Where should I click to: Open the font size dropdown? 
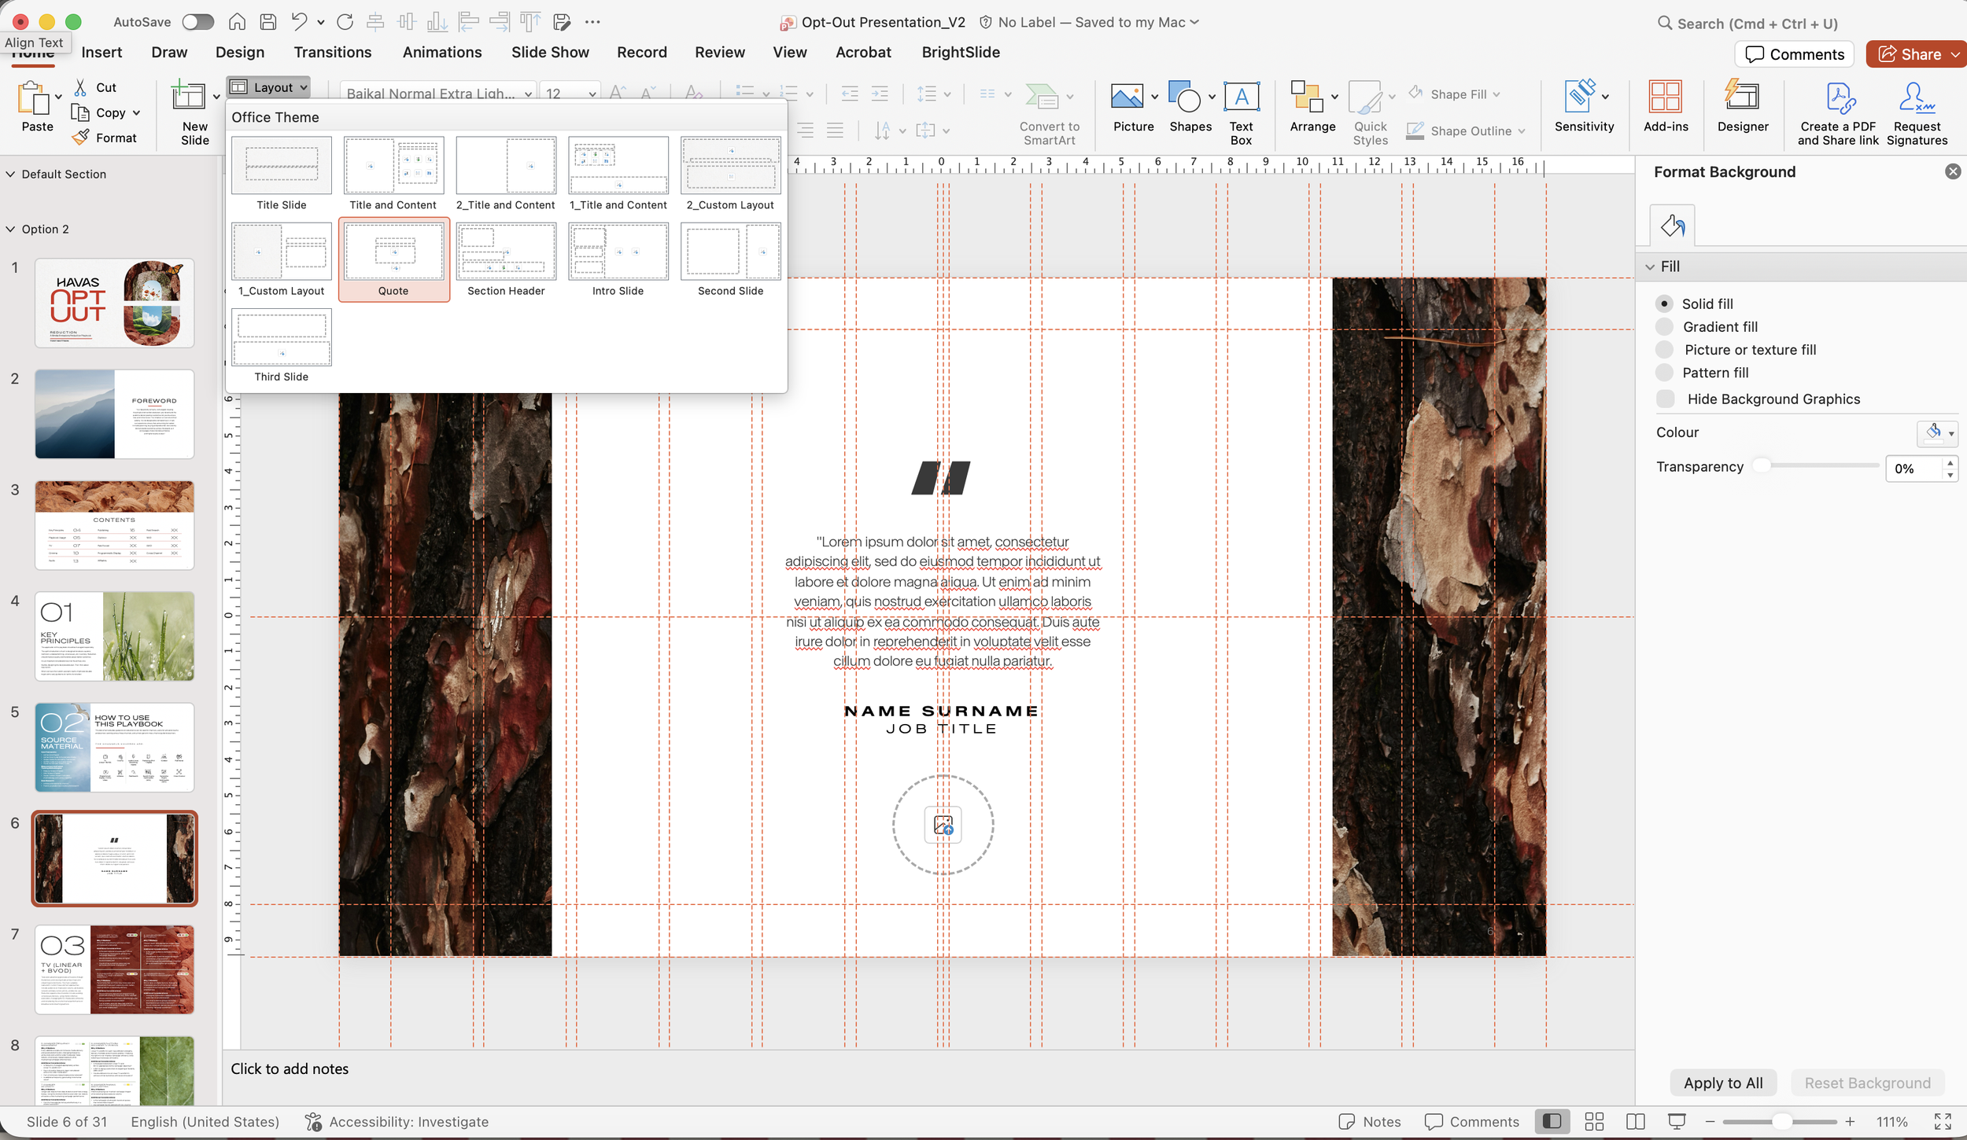tap(592, 94)
